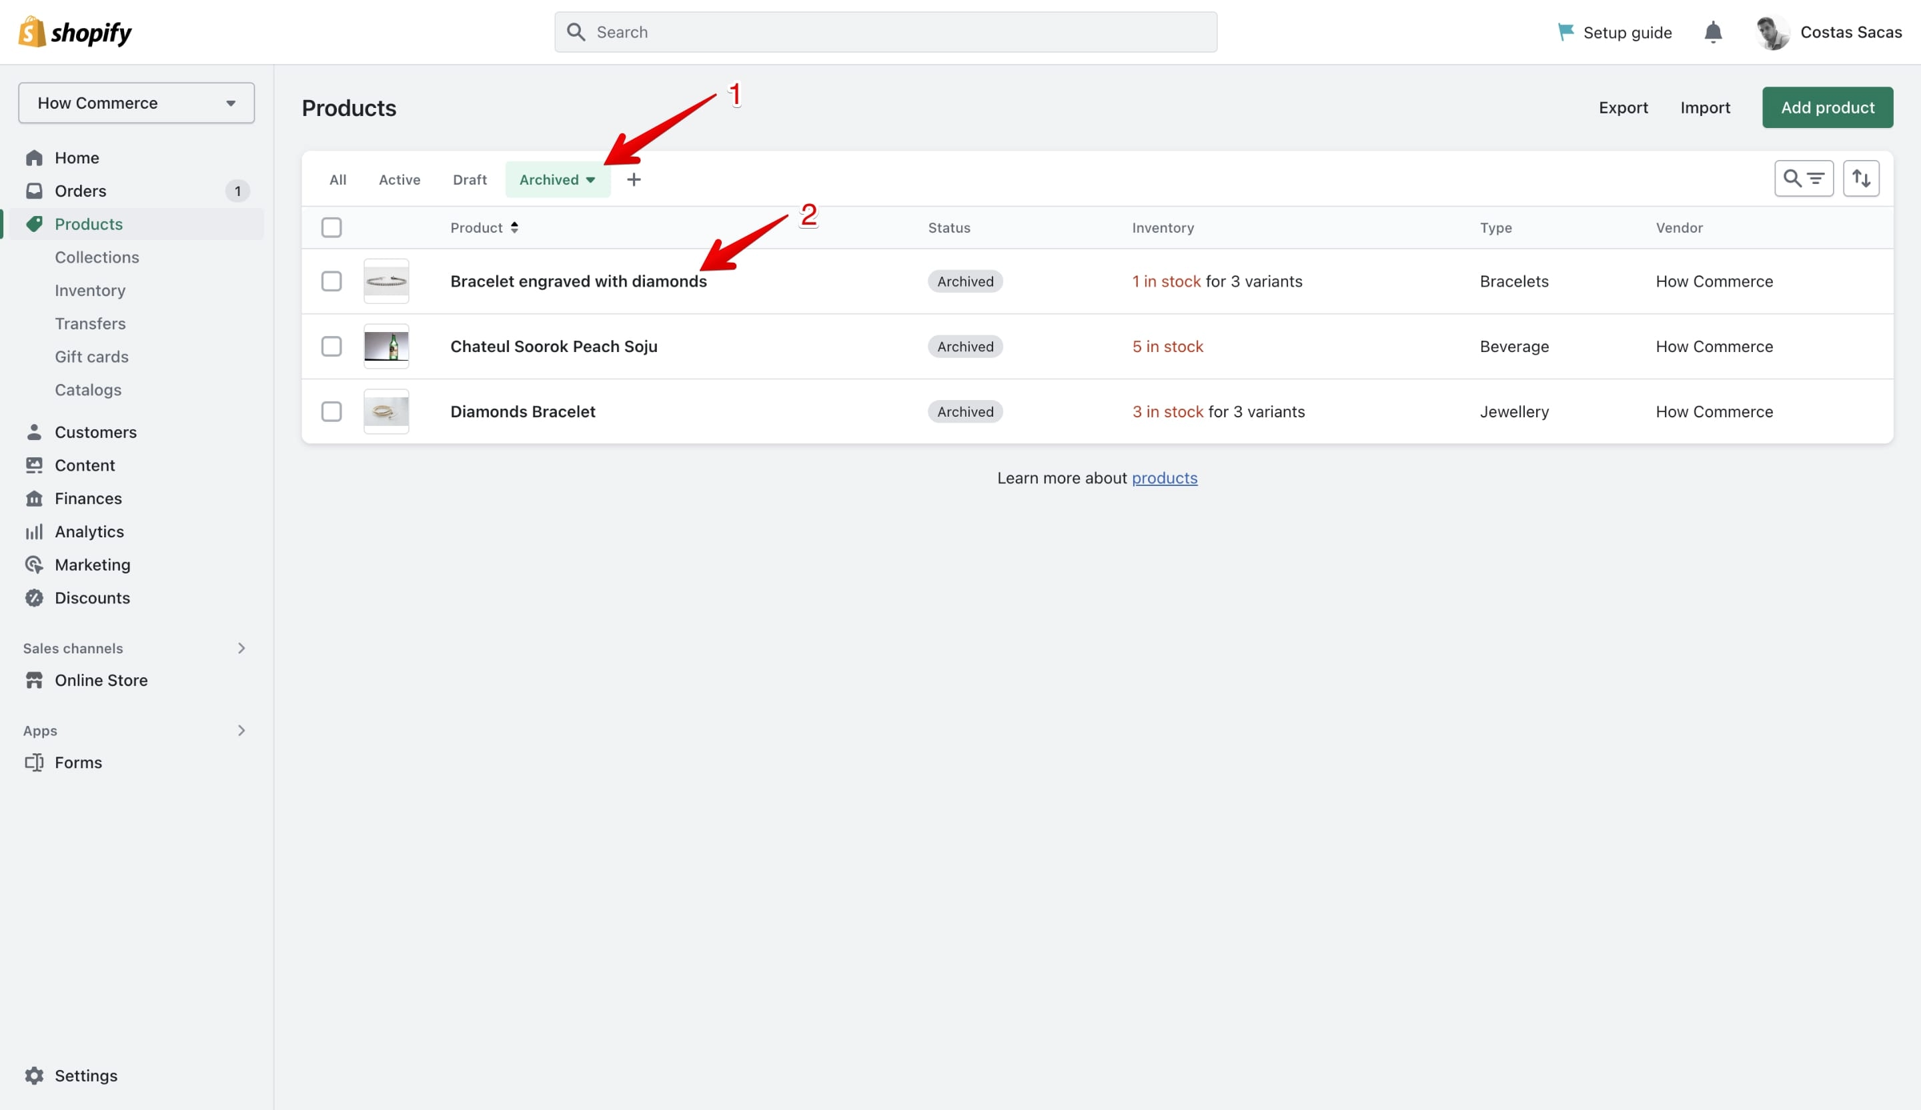1921x1110 pixels.
Task: Switch to the All tab
Action: pos(338,180)
